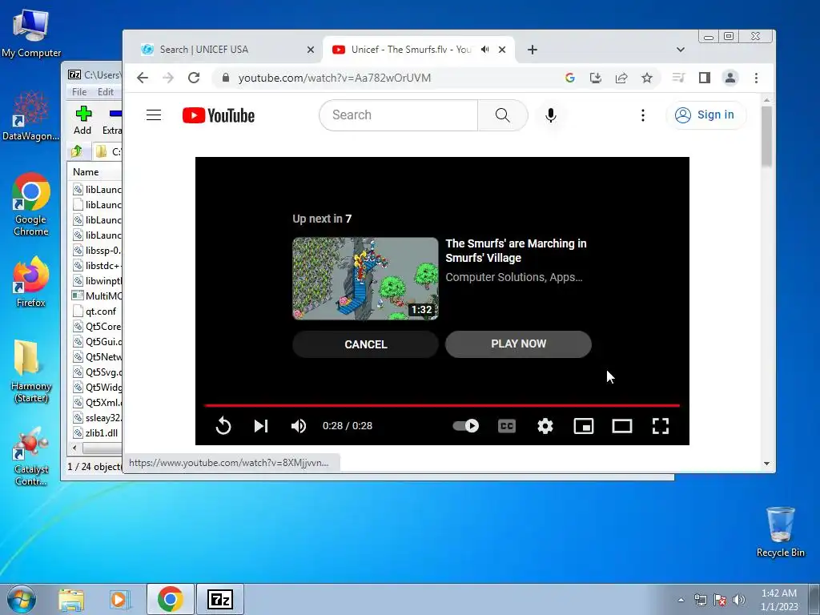Open a new Chrome tab

click(x=533, y=50)
